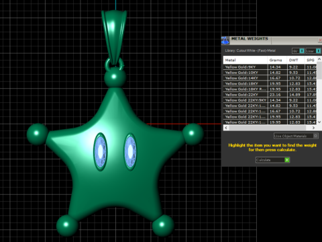
Task: Click the table's scroll up arrow
Action: click(319, 58)
